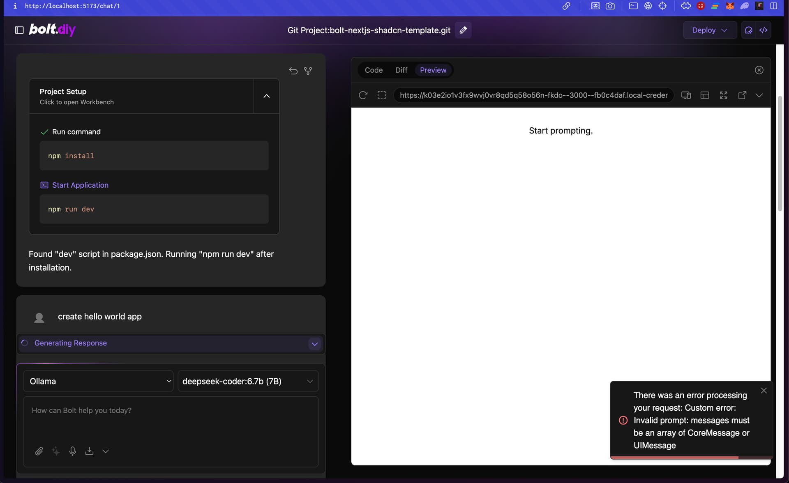Close the workbench panel
This screenshot has height=483, width=789.
pos(759,70)
